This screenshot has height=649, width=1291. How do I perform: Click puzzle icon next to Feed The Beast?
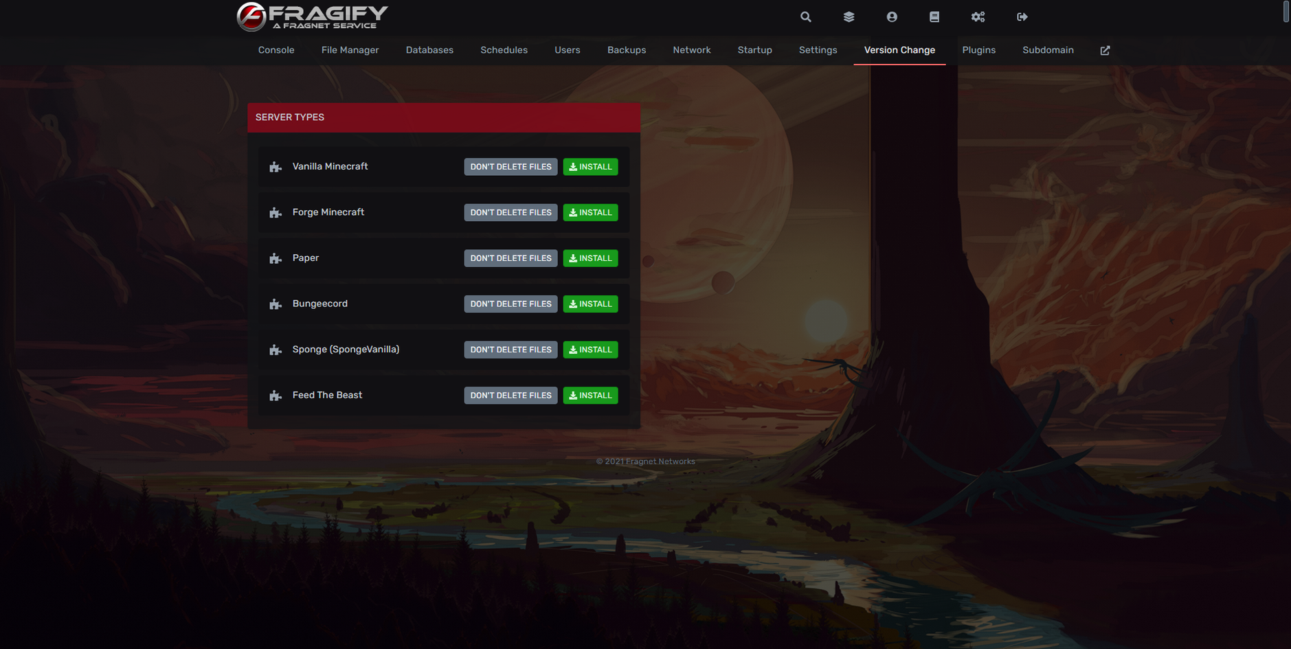pos(276,396)
